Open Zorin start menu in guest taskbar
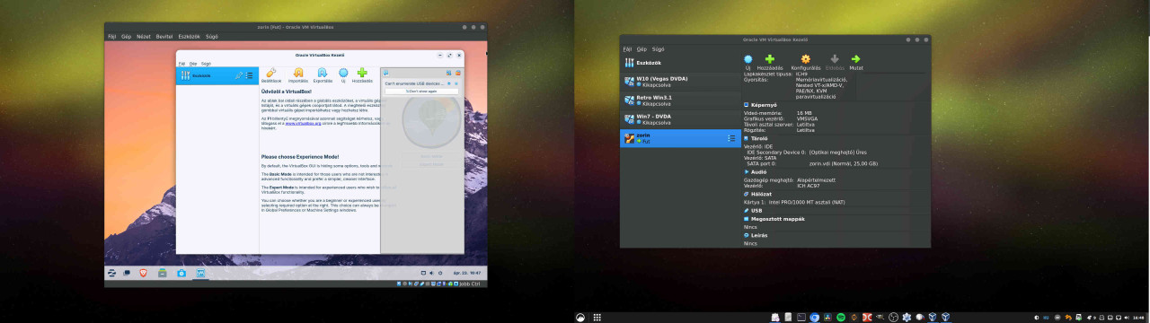Screen dimensions: 1150x323 tap(111, 272)
